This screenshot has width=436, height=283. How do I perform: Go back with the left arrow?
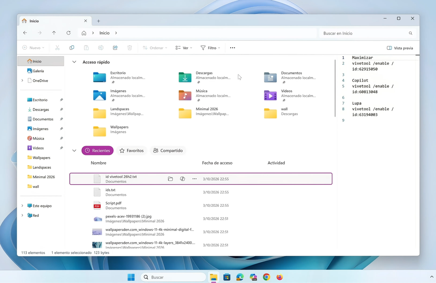click(x=25, y=33)
